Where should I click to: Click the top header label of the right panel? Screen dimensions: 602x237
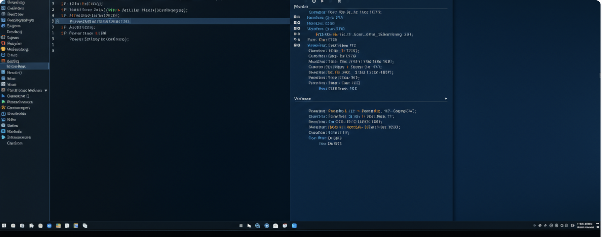point(301,7)
